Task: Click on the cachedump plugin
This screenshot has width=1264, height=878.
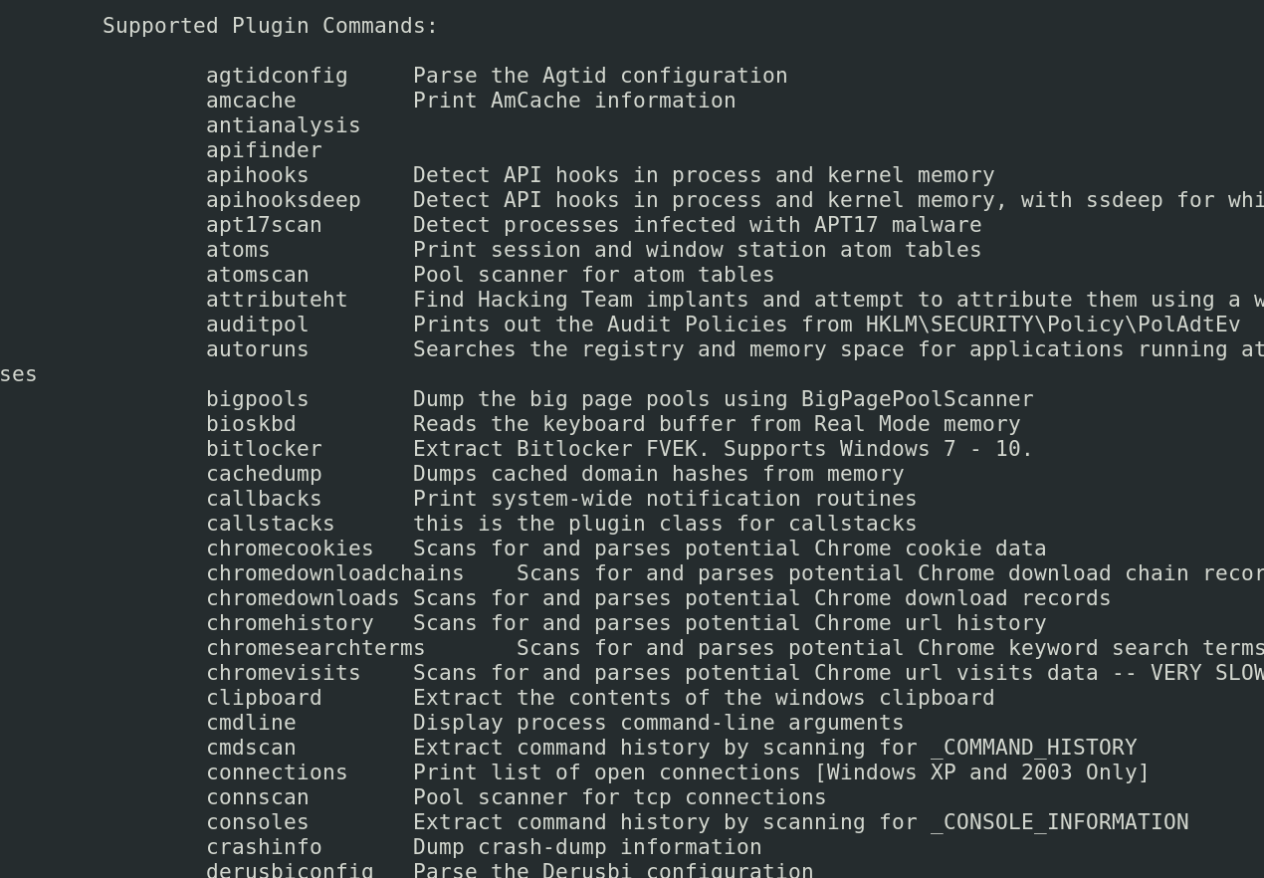Action: (x=264, y=474)
